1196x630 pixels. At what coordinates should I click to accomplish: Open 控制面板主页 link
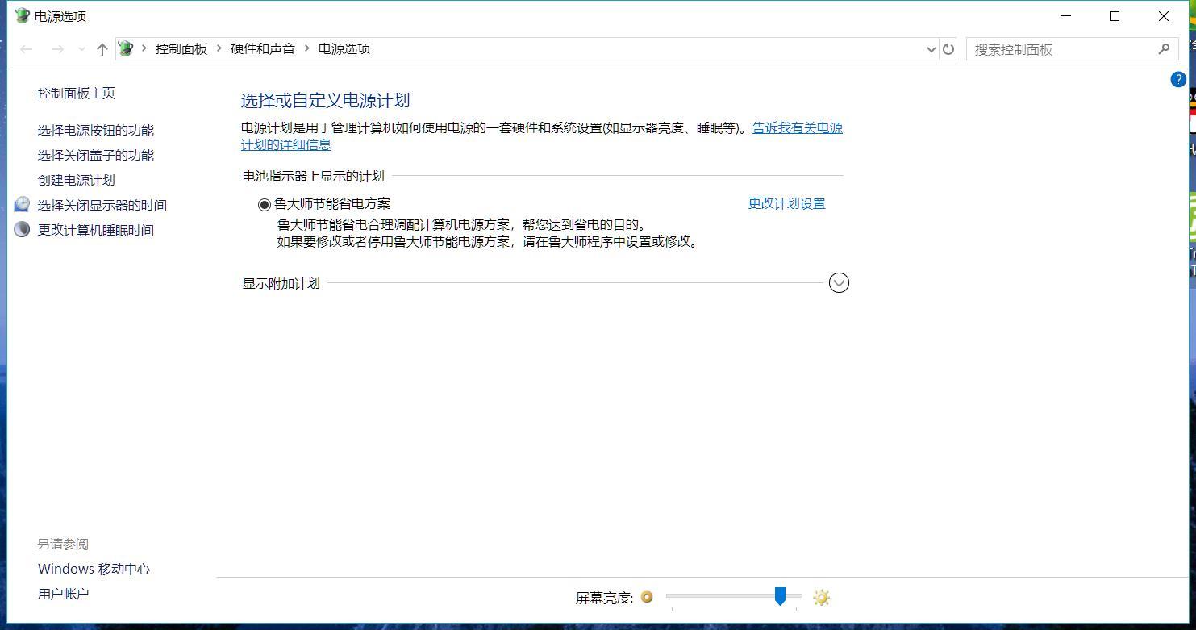[x=77, y=93]
